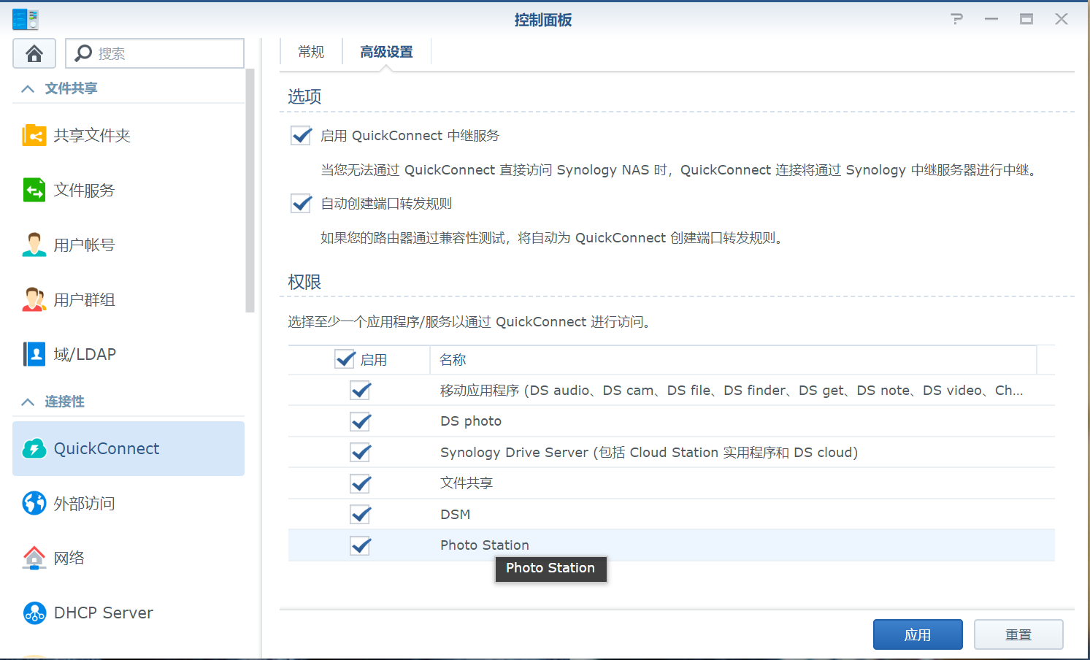Maximize the Control Panel window
This screenshot has height=660, width=1090.
(x=1026, y=19)
